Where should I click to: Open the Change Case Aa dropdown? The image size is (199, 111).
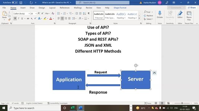(x=47, y=14)
